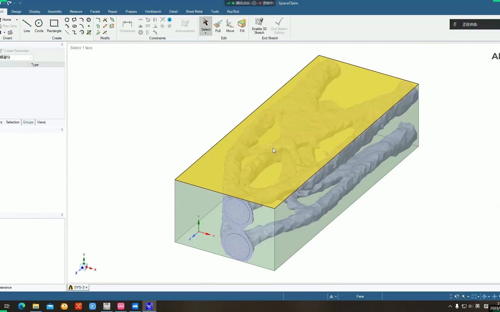Switch to the KeyShot ribbon tab
The height and width of the screenshot is (312, 500).
pos(233,12)
